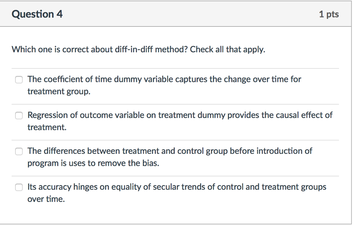Tick the 'Regression of outcome variable' checkbox
This screenshot has width=353, height=225.
pos(19,115)
